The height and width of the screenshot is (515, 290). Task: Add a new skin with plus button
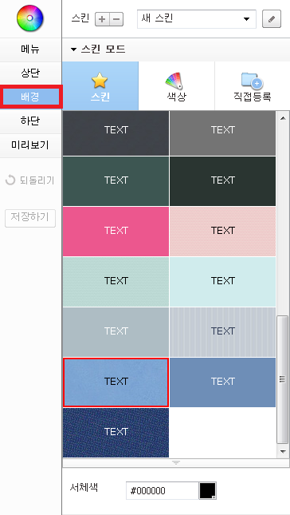tap(102, 19)
